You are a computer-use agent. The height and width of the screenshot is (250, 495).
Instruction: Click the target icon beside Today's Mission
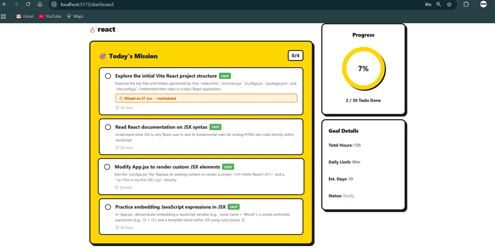point(102,56)
